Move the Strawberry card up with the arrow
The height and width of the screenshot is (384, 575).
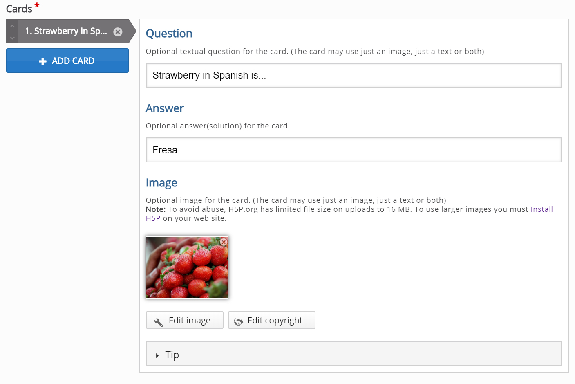12,26
